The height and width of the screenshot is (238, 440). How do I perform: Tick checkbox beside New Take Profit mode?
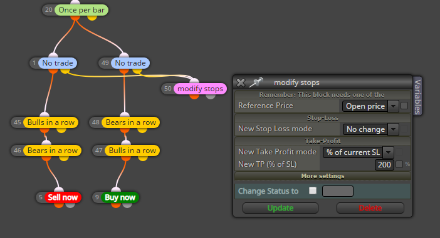click(399, 152)
